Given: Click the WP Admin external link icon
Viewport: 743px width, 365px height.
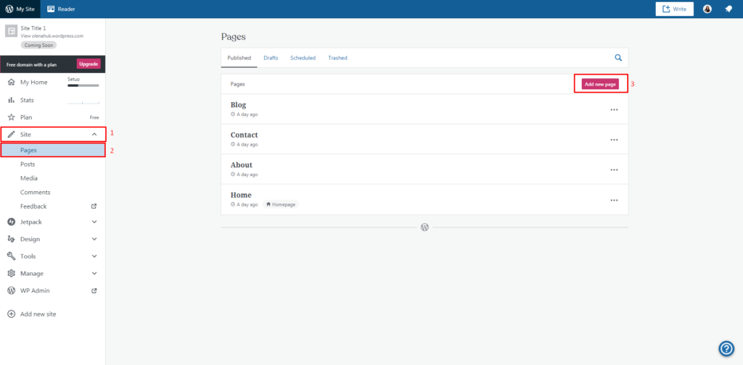Looking at the screenshot, I should click(x=94, y=291).
